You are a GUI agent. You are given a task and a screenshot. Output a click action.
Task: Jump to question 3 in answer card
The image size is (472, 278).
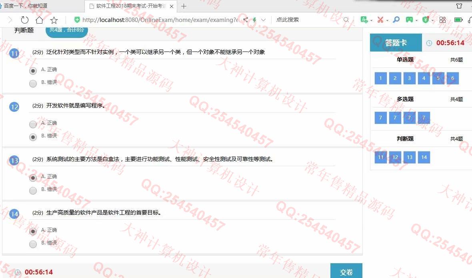[x=409, y=78]
